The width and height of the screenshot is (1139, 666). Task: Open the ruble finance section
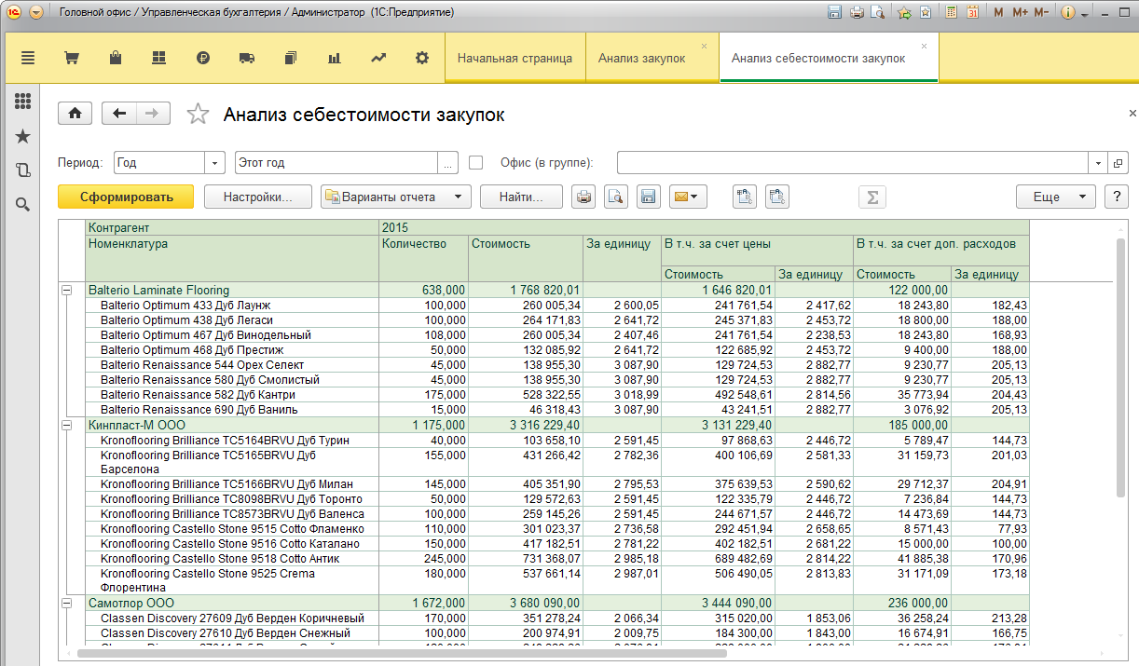coord(203,58)
